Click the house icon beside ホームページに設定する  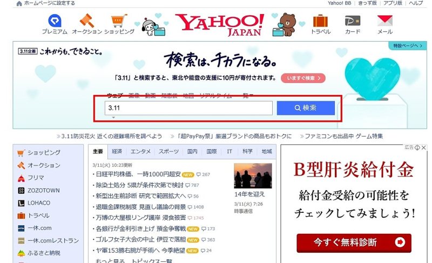[19, 3]
